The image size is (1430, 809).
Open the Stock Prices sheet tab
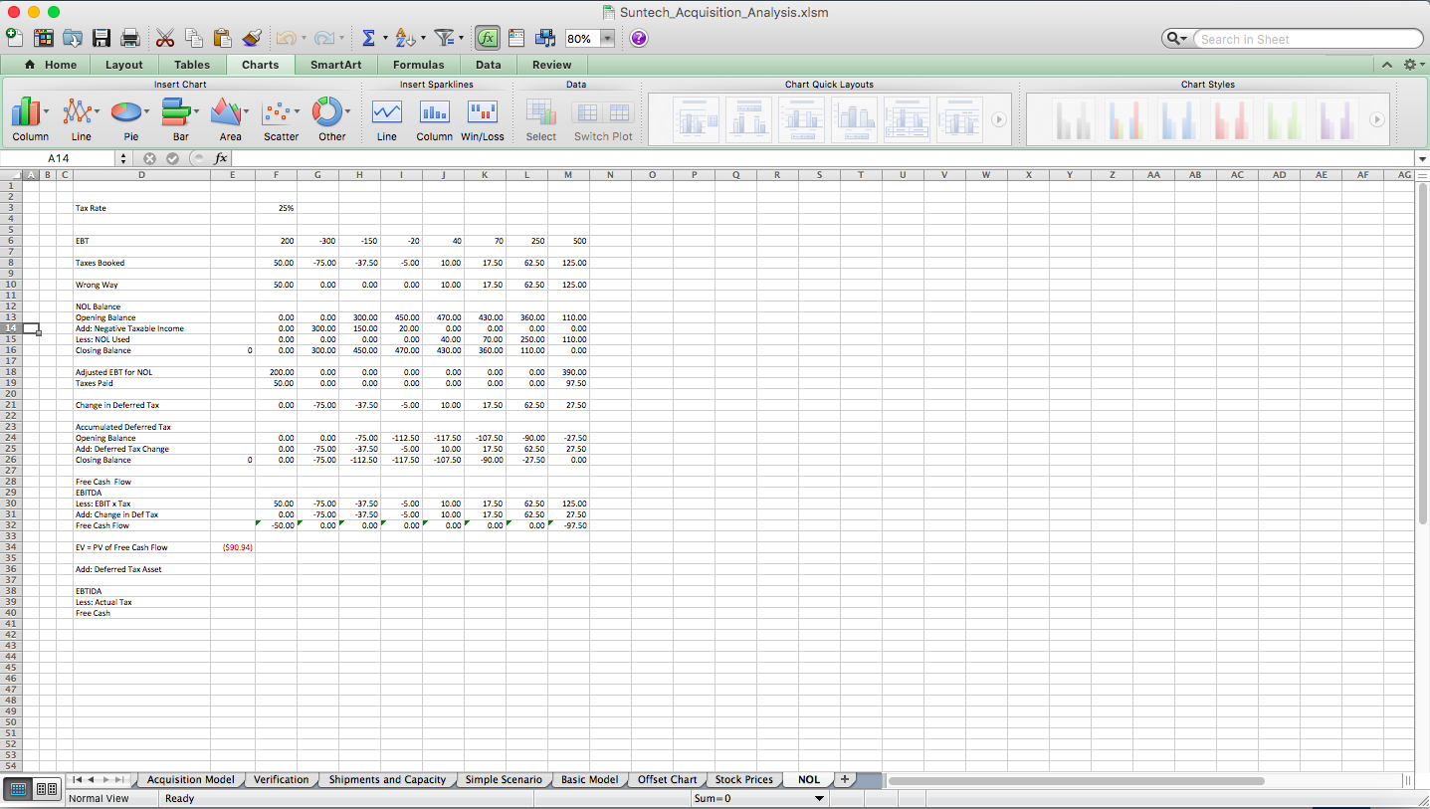tap(743, 779)
